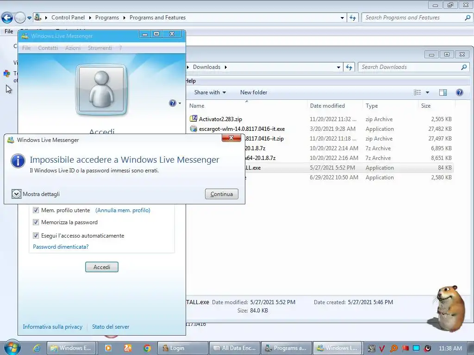Open the File menu in Control Panel window

pyautogui.click(x=9, y=31)
